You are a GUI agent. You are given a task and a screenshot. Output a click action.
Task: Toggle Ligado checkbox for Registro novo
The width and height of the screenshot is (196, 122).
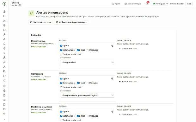pos(61,46)
